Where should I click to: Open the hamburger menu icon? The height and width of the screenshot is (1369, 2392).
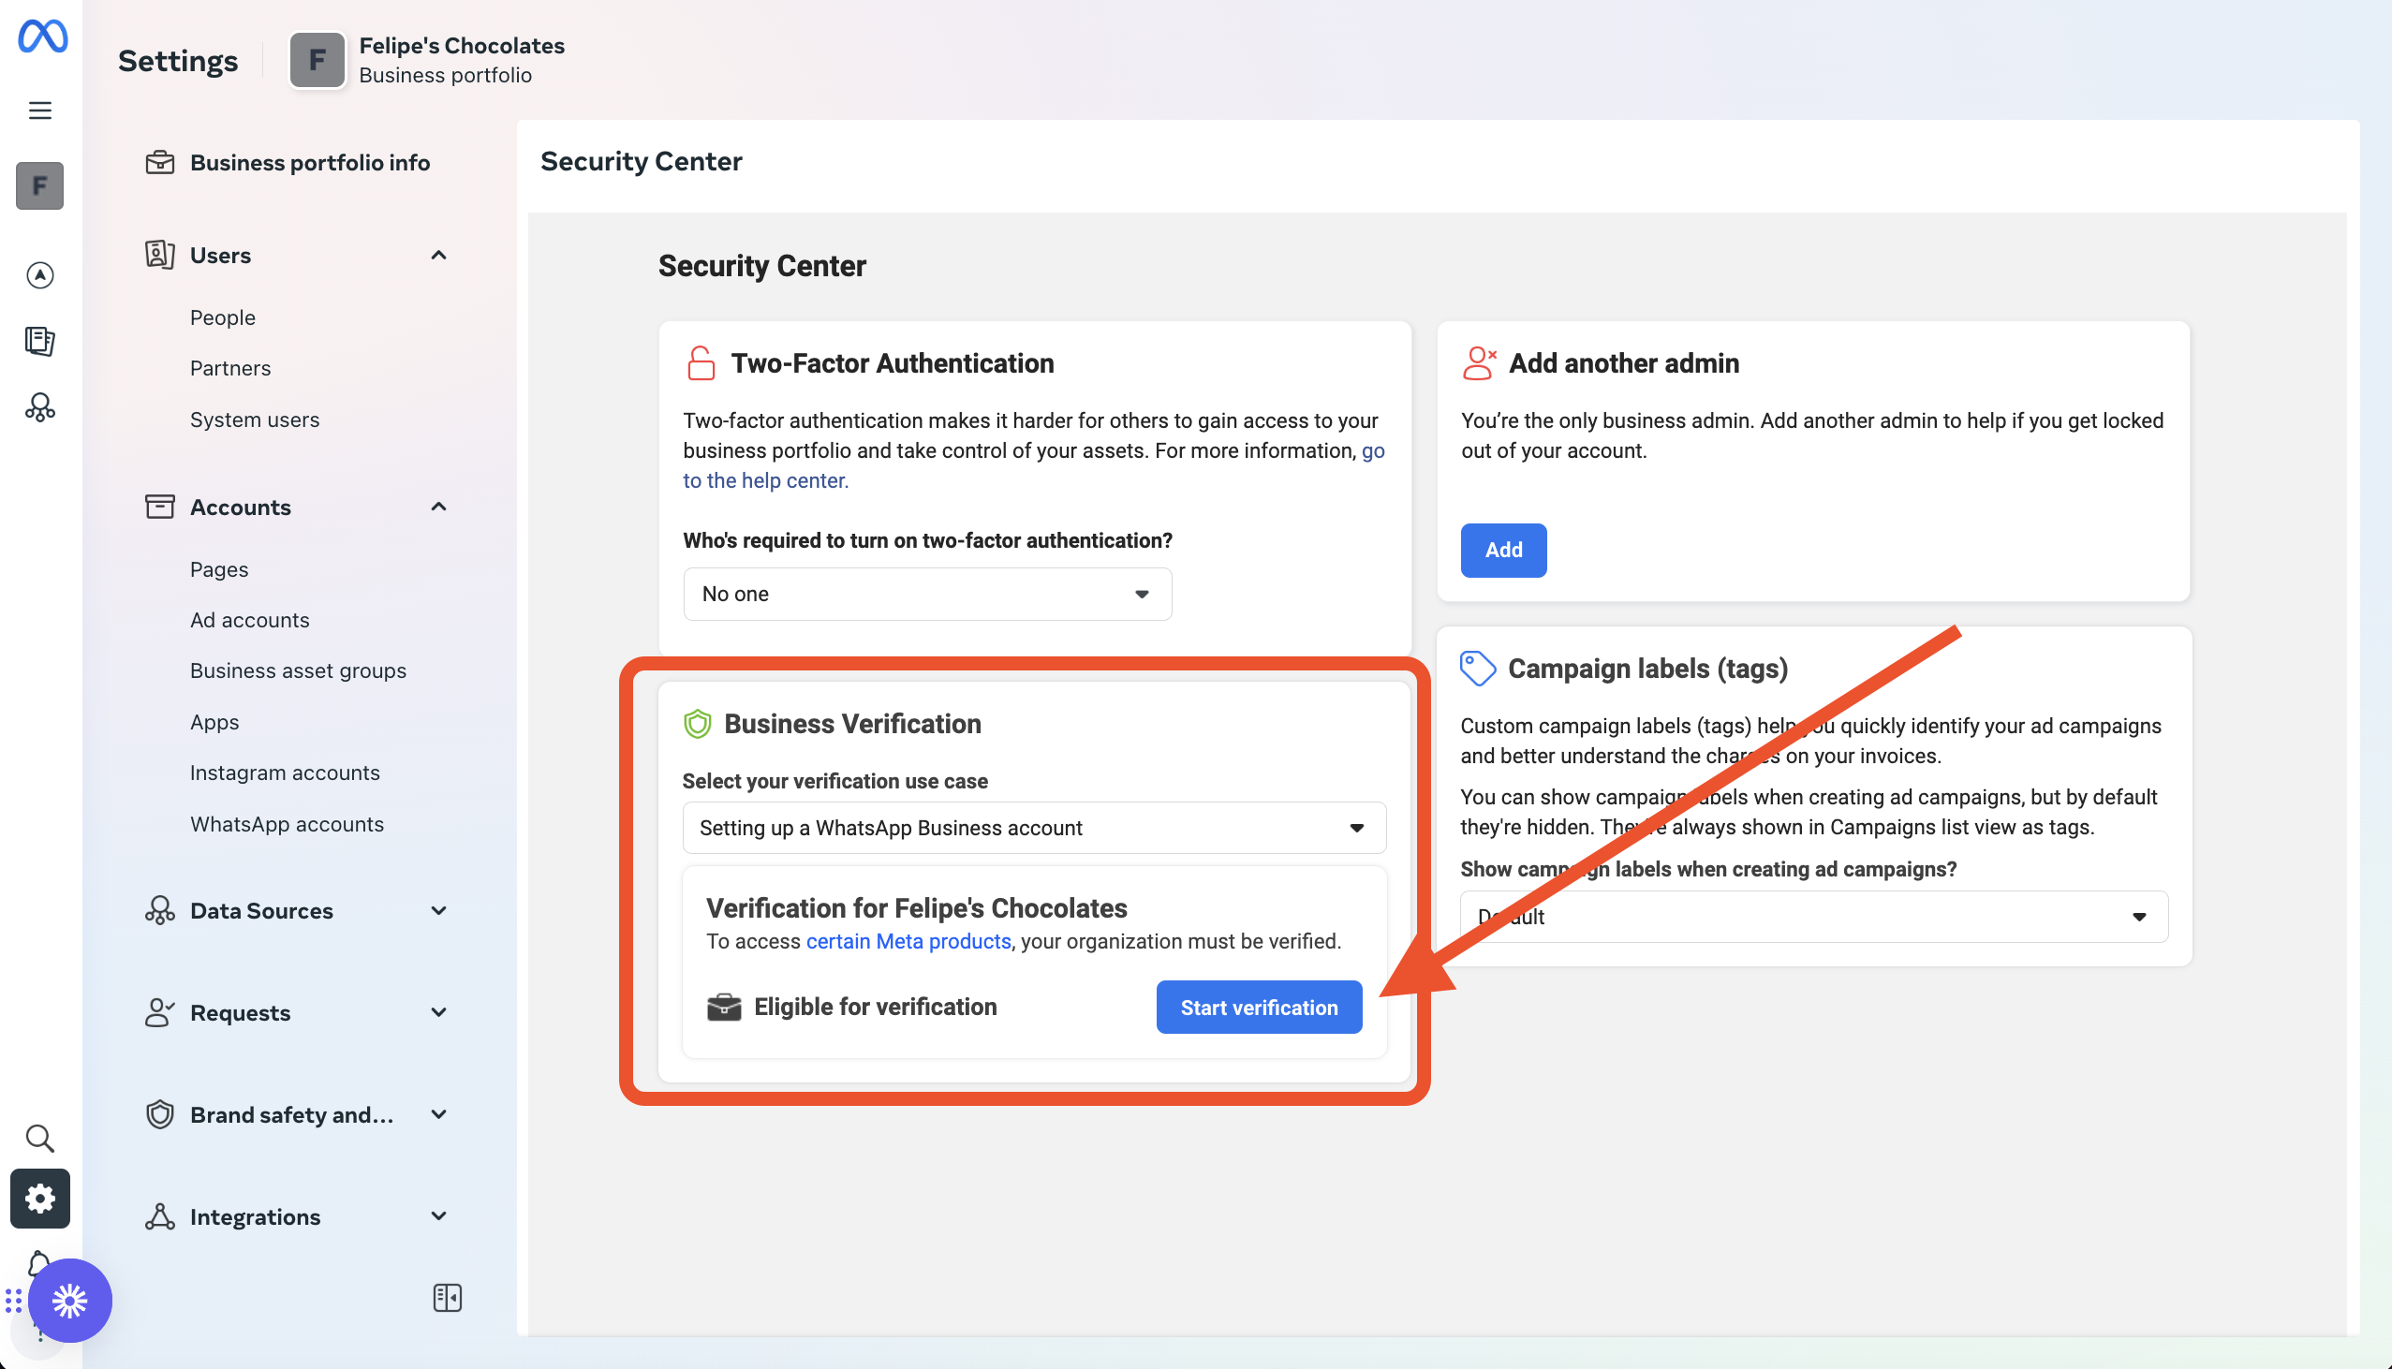click(39, 110)
